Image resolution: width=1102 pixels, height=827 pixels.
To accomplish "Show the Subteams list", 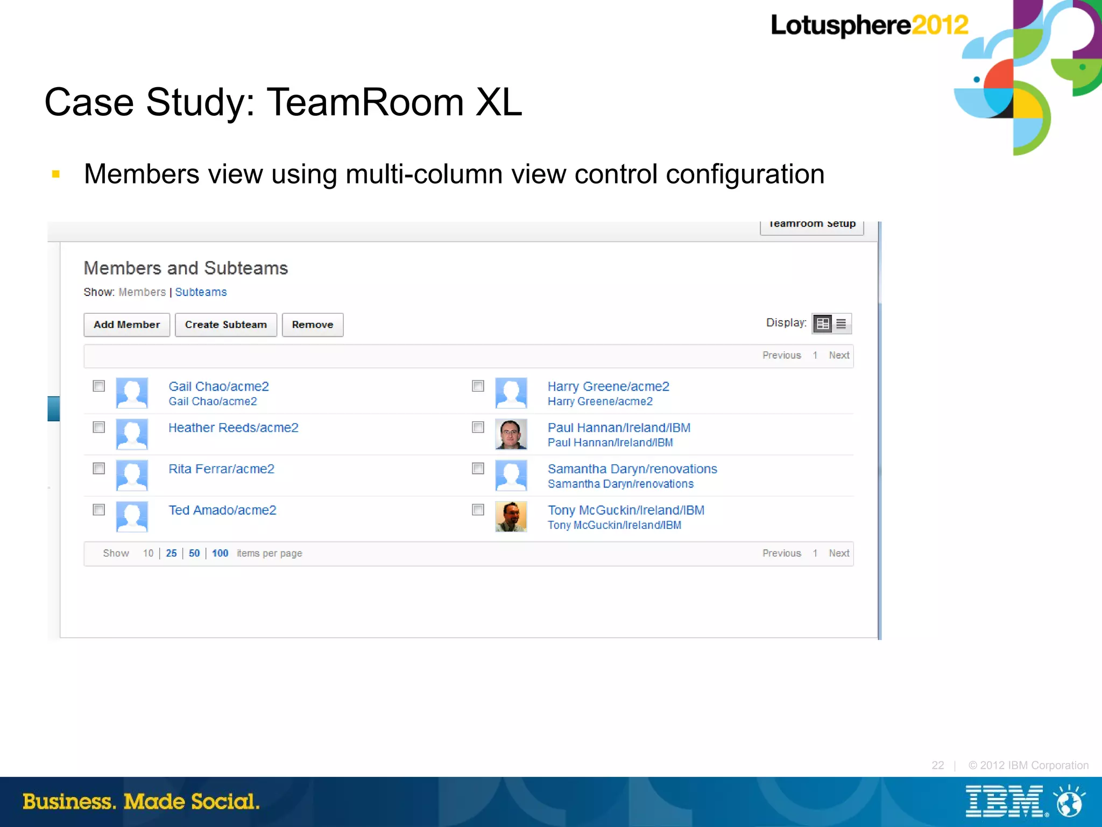I will (x=201, y=292).
